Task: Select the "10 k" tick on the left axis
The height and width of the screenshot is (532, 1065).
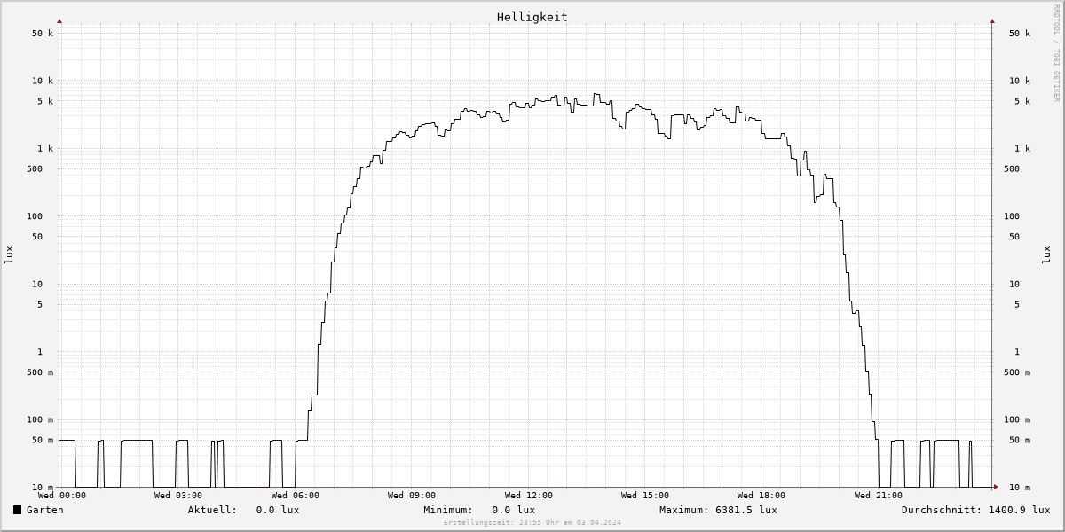Action: [43, 81]
